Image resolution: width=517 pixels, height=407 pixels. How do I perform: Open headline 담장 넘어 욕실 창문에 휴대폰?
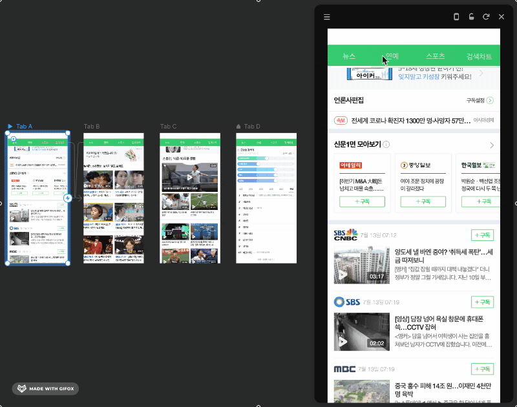(439, 323)
